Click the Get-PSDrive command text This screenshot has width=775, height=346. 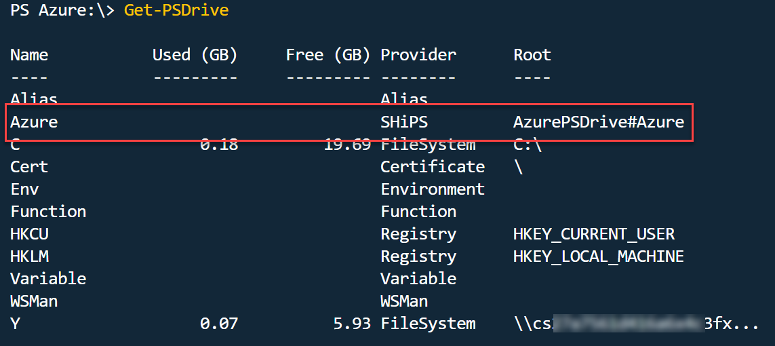[176, 12]
